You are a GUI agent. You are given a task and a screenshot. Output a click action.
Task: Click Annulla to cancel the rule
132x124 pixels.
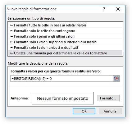click(x=110, y=111)
